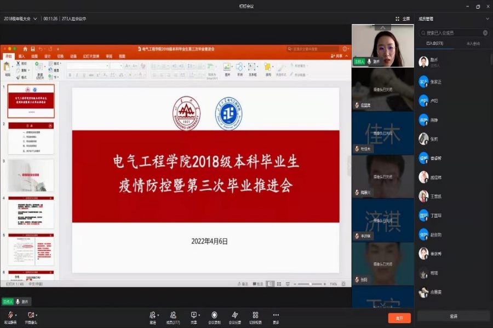Screen dimensions: 493x328
Task: Collapse the 成员管理 panel chevron
Action: (488, 19)
